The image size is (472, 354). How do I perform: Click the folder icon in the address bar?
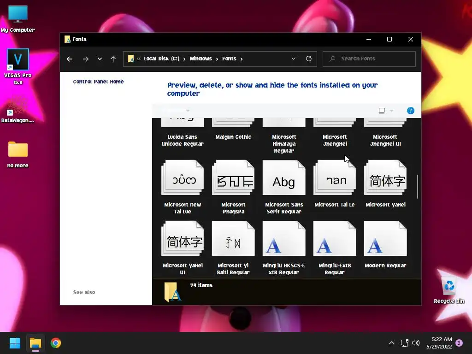(x=131, y=59)
